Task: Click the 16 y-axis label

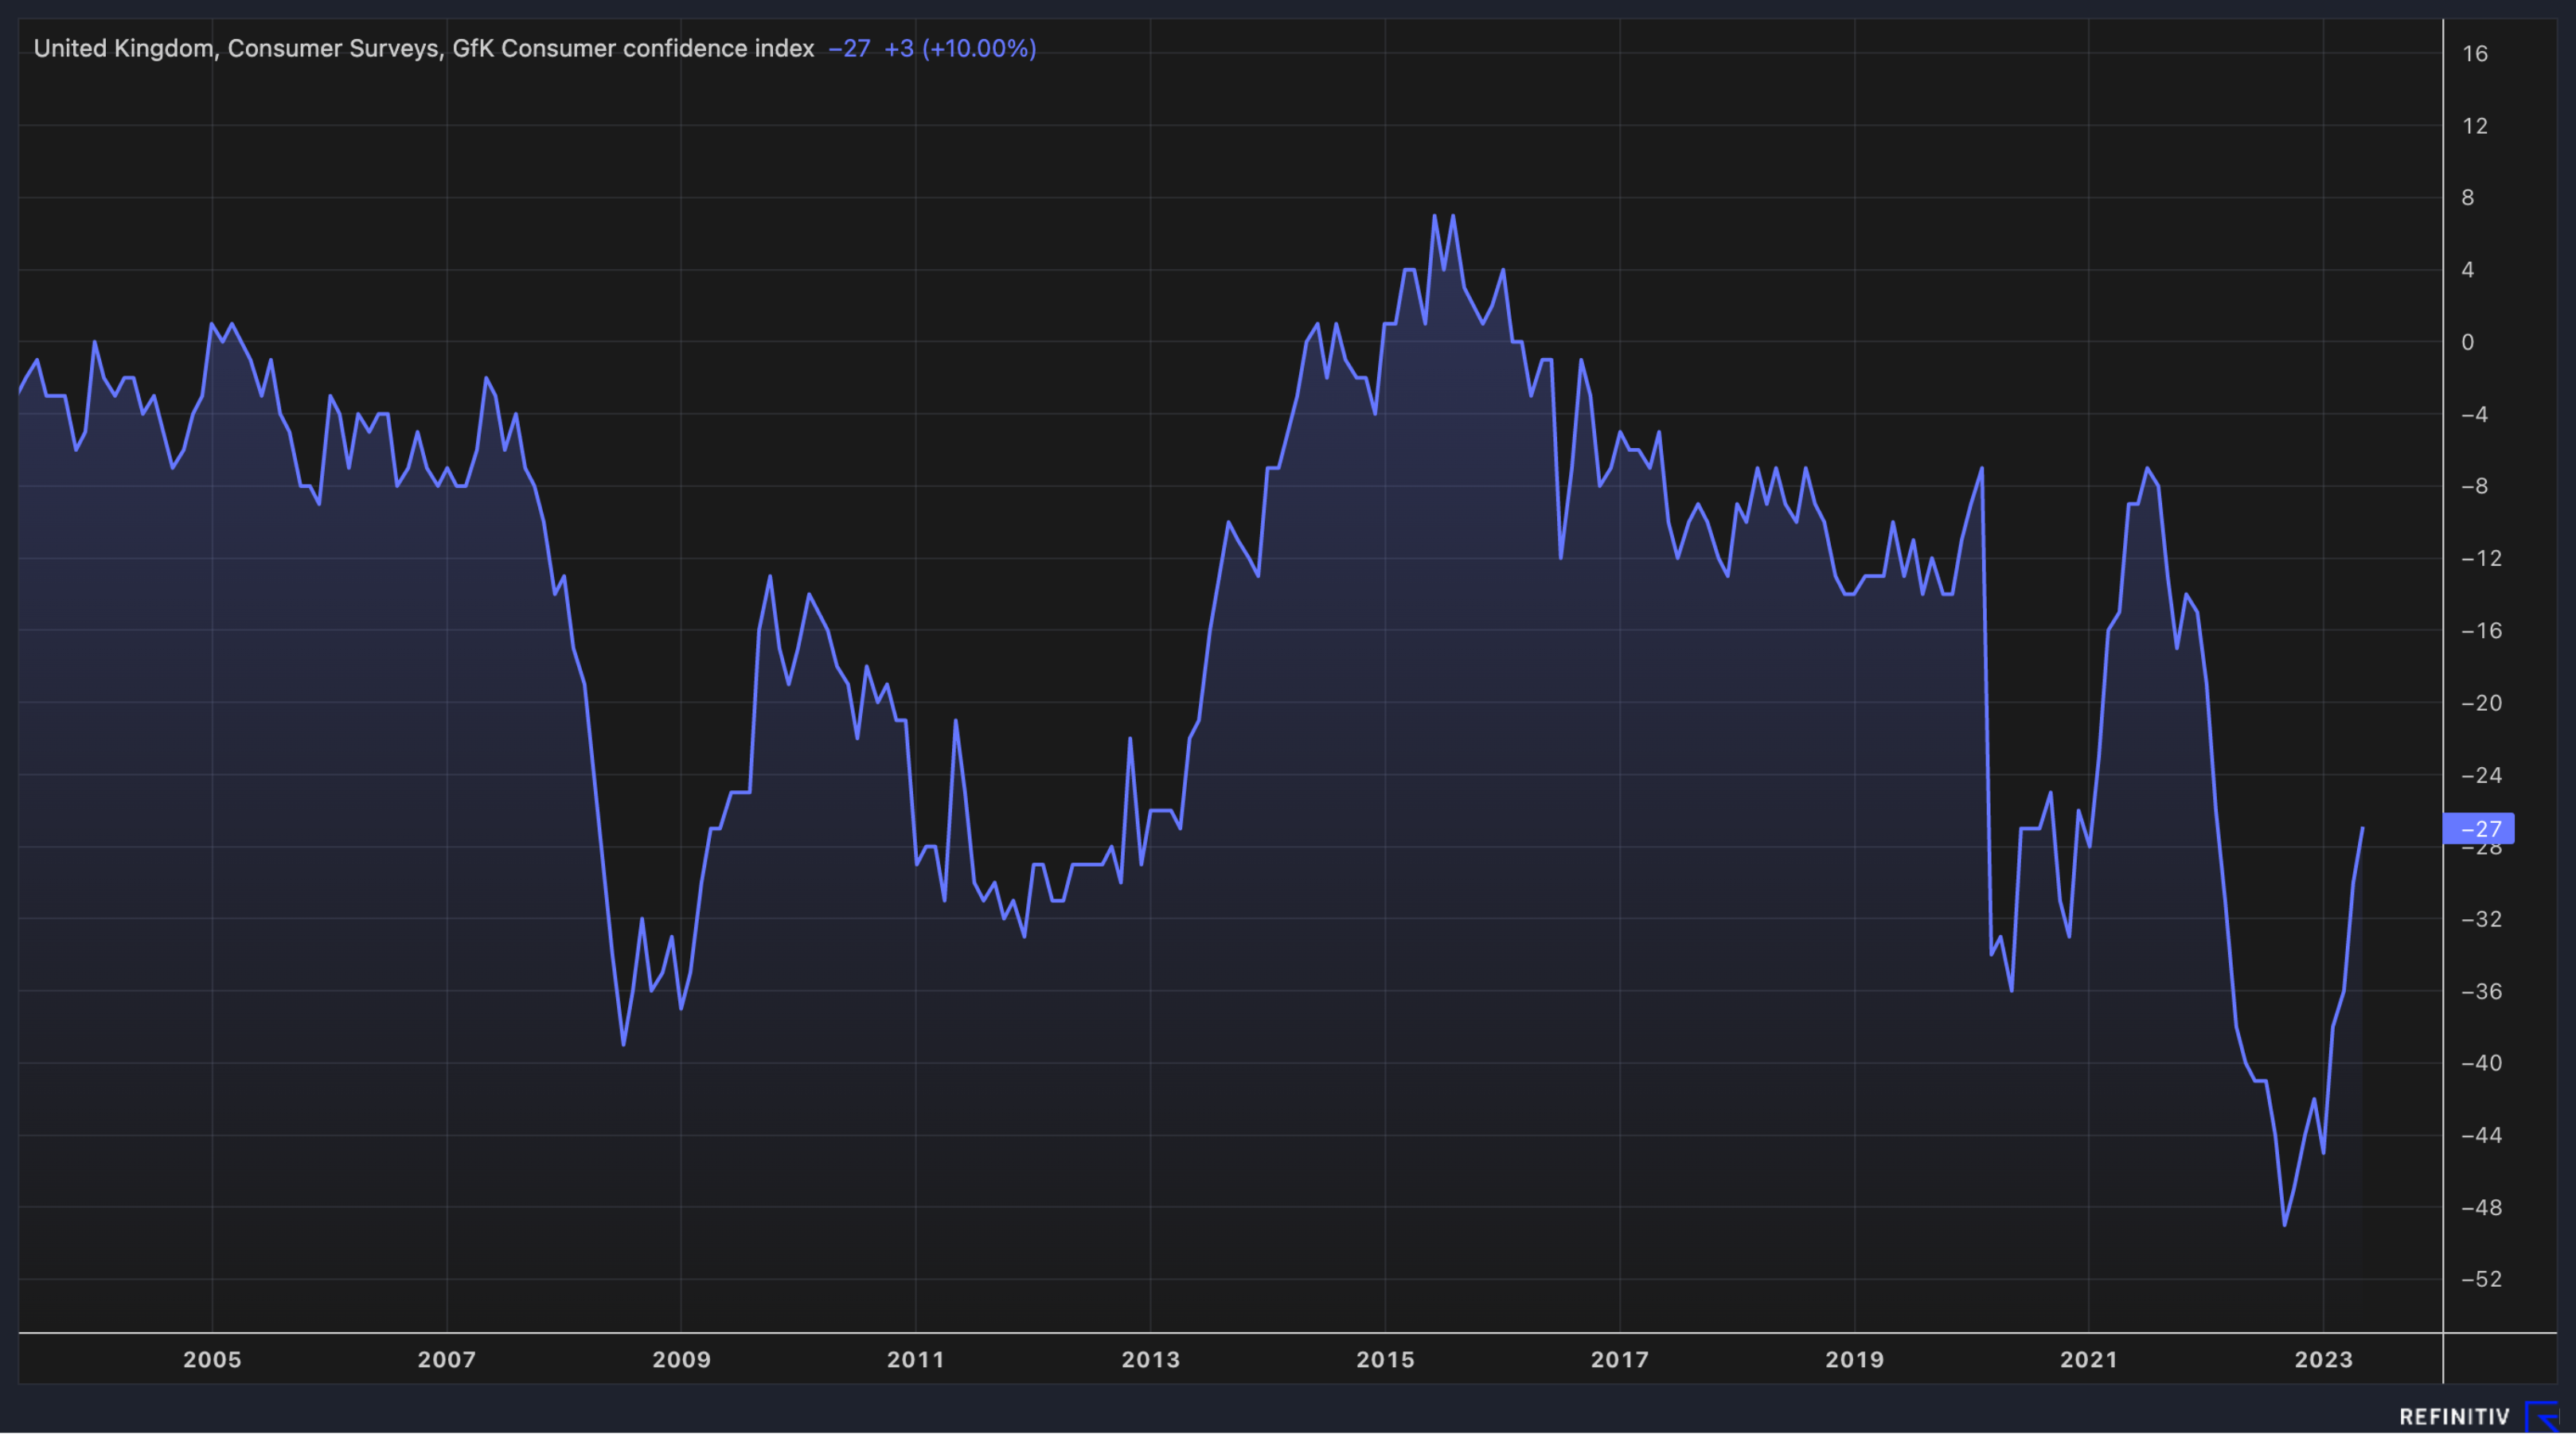Action: [2475, 54]
